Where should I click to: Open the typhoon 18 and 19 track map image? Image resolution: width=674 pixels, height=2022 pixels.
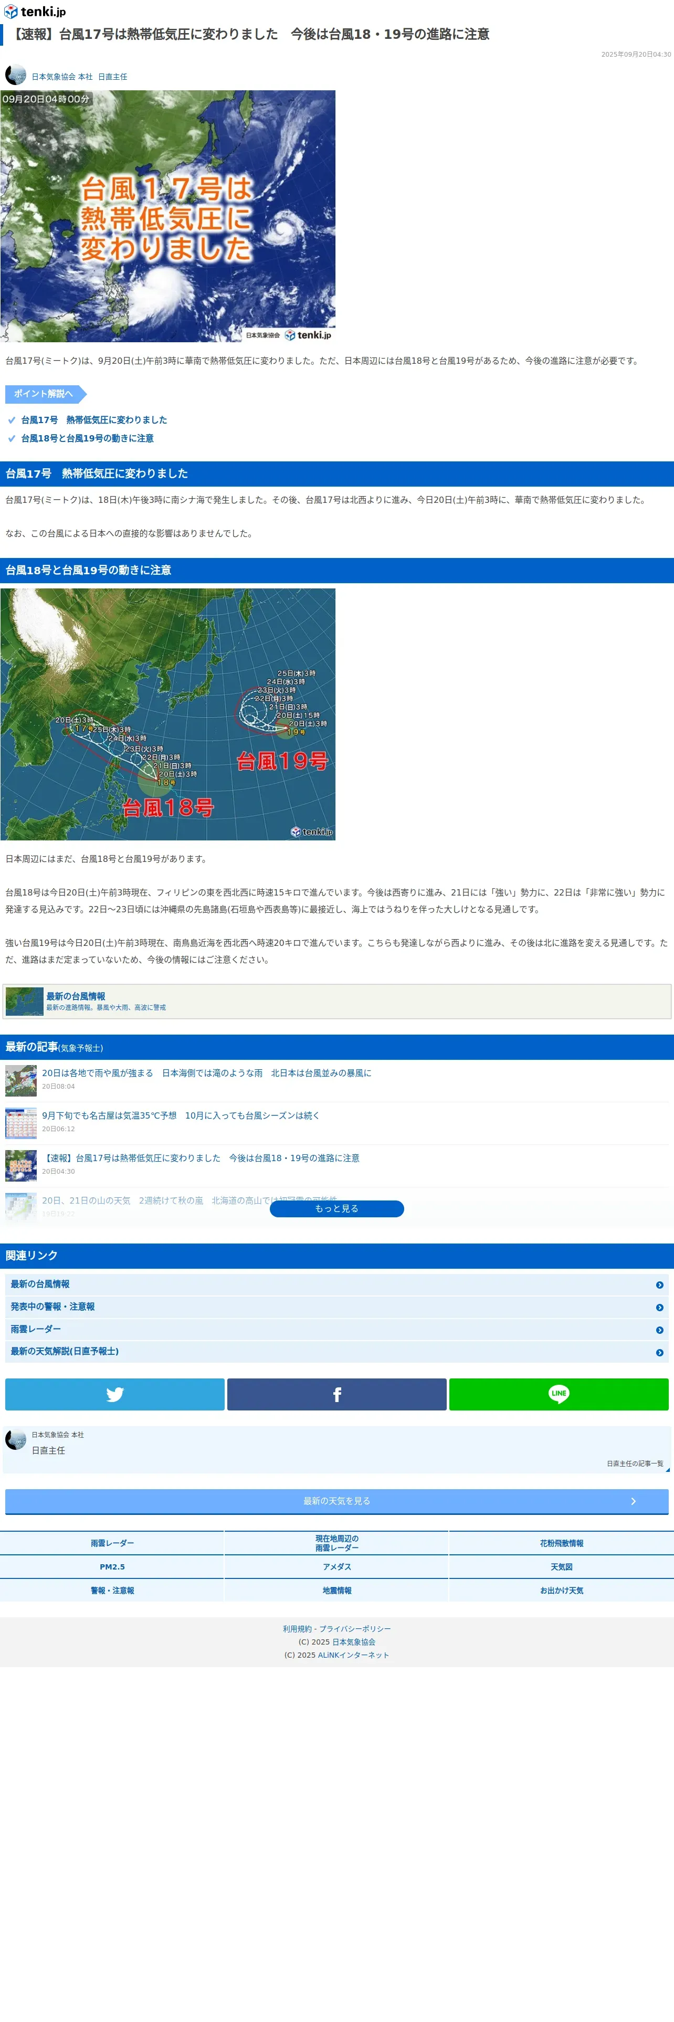pos(168,714)
